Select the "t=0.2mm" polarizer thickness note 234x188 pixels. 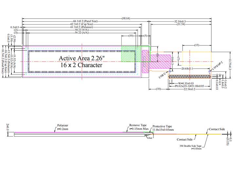[x=63, y=129]
